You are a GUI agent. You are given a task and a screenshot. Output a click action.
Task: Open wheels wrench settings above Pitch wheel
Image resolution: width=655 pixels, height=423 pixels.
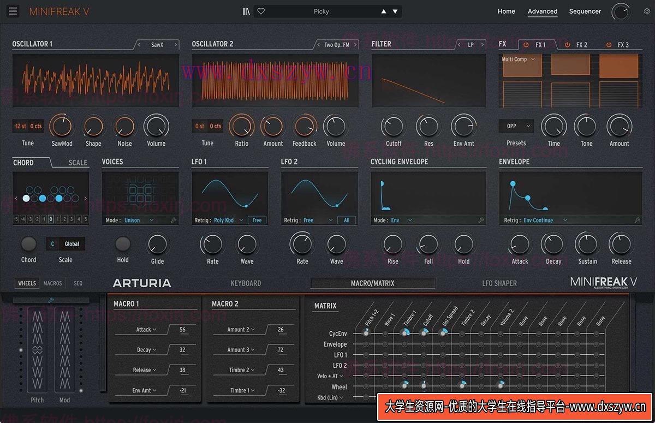pyautogui.click(x=51, y=300)
